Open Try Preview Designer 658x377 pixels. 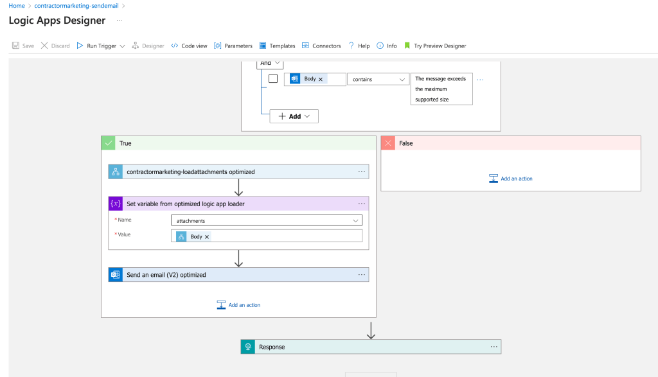(x=435, y=46)
